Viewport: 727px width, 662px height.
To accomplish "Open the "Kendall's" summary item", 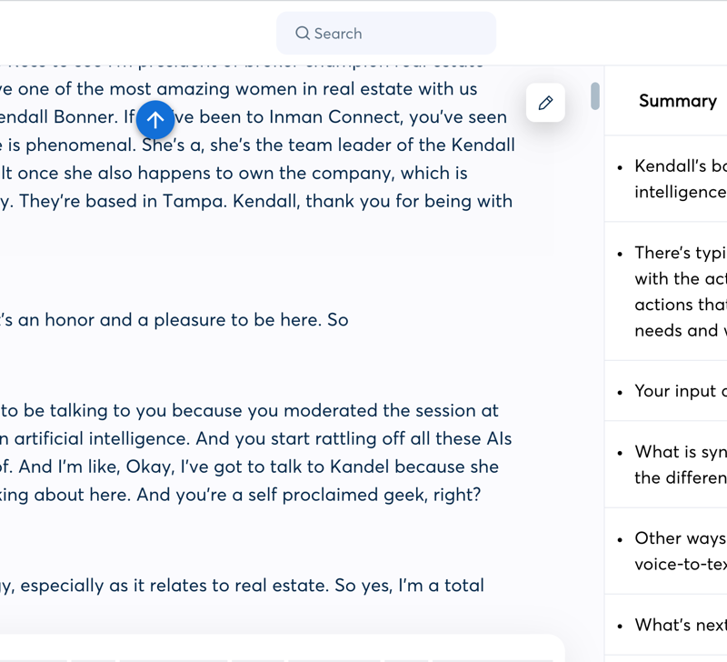I will click(680, 178).
